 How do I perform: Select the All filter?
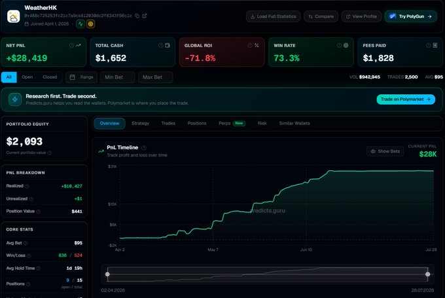9,77
